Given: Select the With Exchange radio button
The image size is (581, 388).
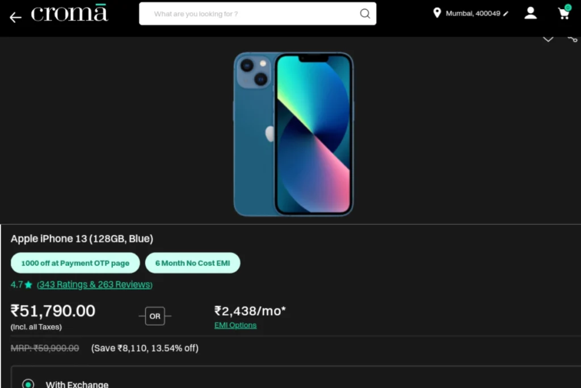Looking at the screenshot, I should point(28,383).
